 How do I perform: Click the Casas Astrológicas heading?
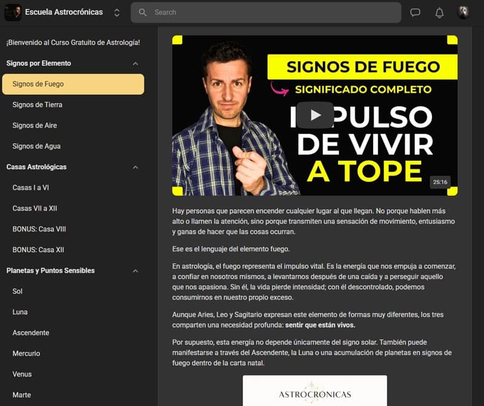[x=36, y=167]
